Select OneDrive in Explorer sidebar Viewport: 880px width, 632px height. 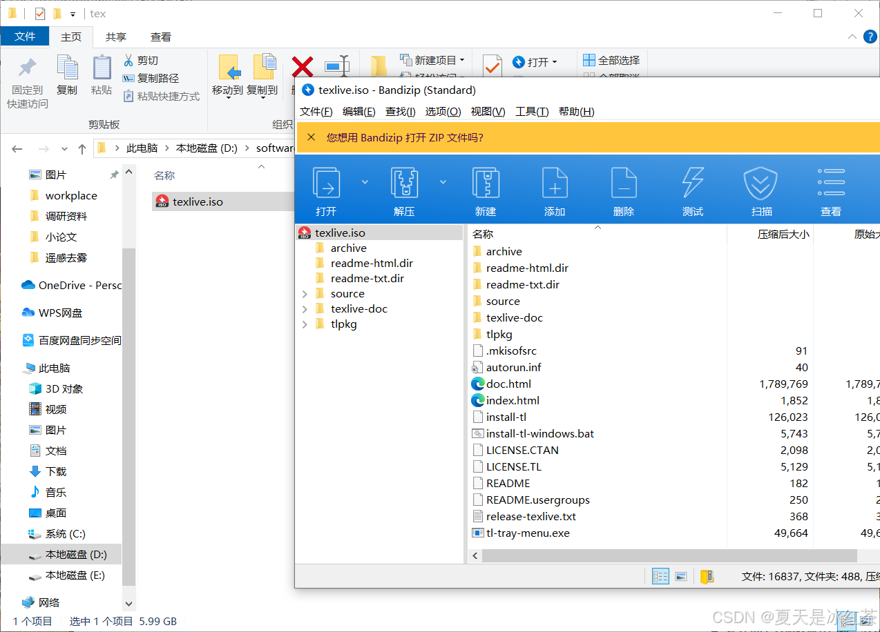[x=70, y=286]
